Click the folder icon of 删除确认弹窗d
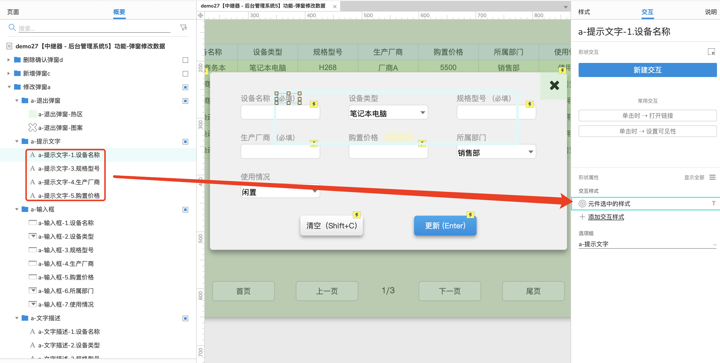 [17, 60]
